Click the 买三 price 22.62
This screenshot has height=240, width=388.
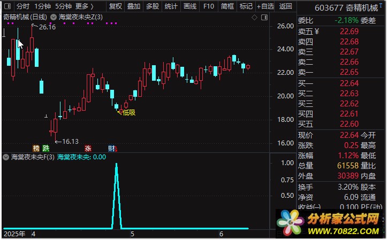click(x=349, y=103)
